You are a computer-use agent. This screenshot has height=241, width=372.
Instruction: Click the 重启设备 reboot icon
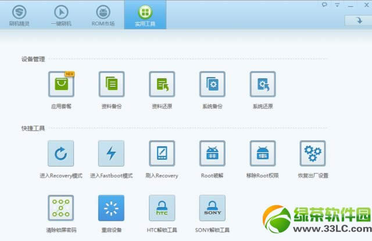[111, 208]
